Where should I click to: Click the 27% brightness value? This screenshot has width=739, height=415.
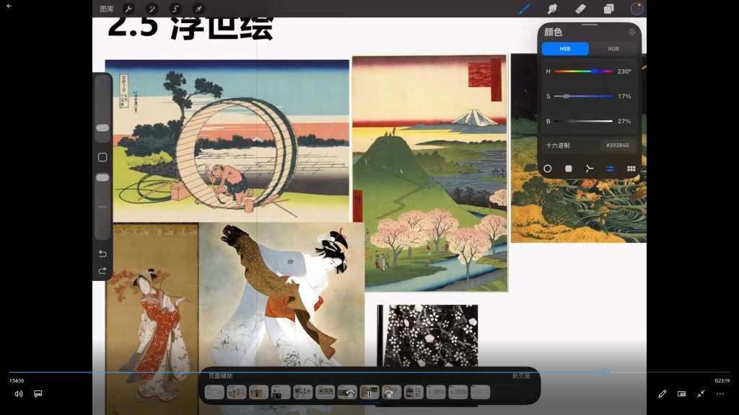point(624,121)
